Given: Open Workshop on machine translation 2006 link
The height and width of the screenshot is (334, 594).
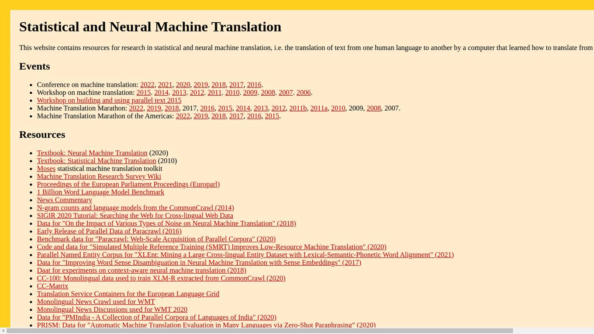Looking at the screenshot, I should click(x=304, y=93).
